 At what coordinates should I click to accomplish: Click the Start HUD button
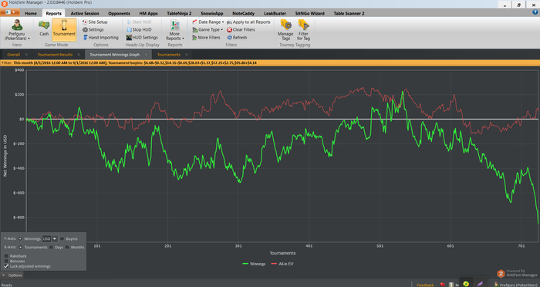(x=139, y=22)
